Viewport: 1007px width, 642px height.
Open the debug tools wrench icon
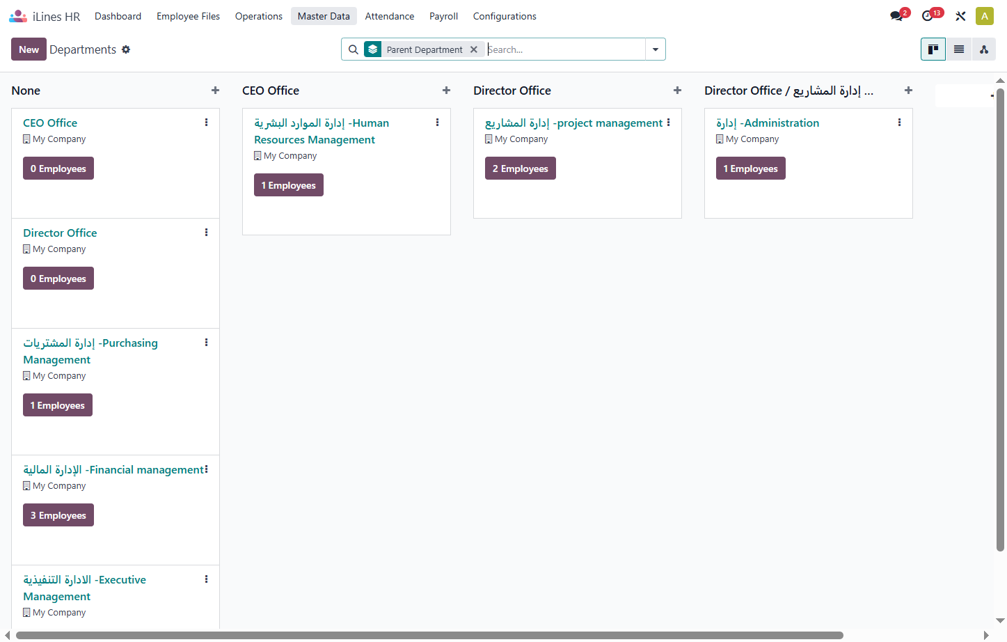[x=960, y=16]
